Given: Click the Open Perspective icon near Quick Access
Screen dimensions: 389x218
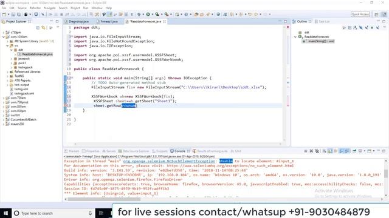Looking at the screenshot, I should (x=376, y=15).
